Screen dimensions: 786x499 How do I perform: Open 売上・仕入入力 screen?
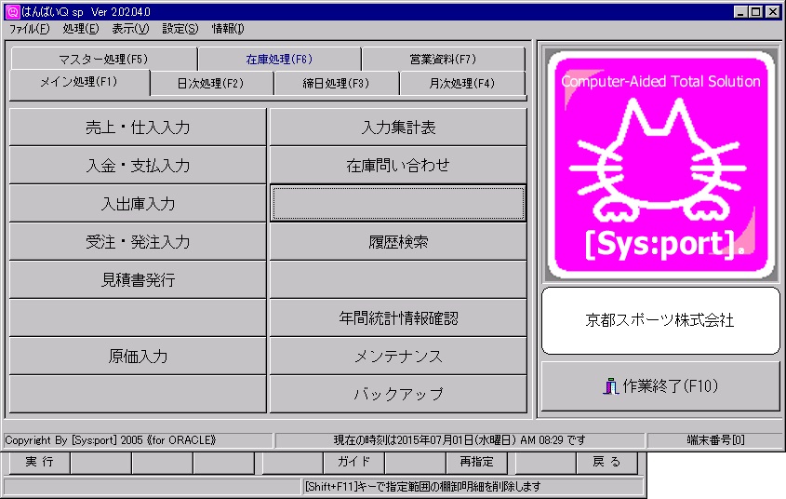(x=138, y=128)
